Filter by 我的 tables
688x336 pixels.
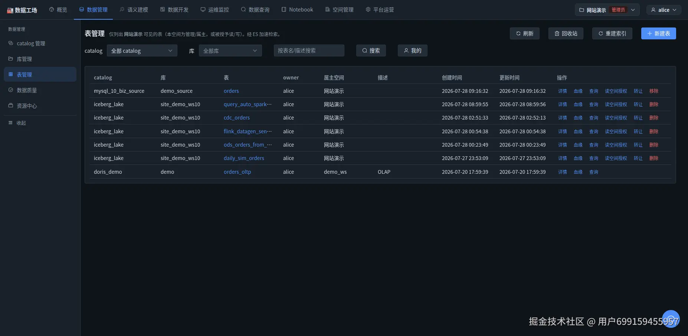[x=413, y=50]
